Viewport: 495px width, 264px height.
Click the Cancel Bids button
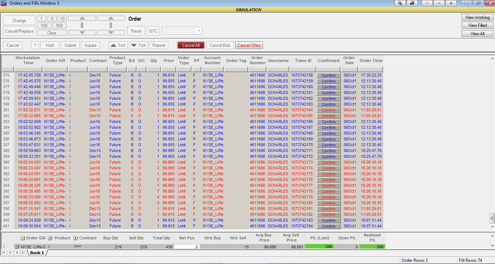coord(220,45)
